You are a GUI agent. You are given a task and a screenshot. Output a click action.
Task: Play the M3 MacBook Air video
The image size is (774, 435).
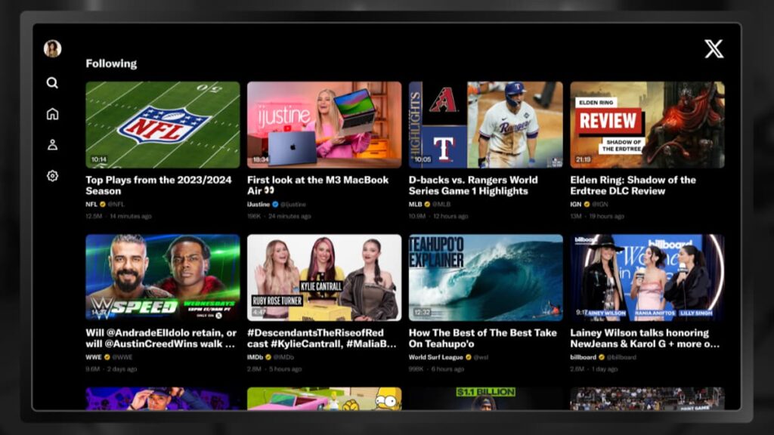(x=324, y=123)
